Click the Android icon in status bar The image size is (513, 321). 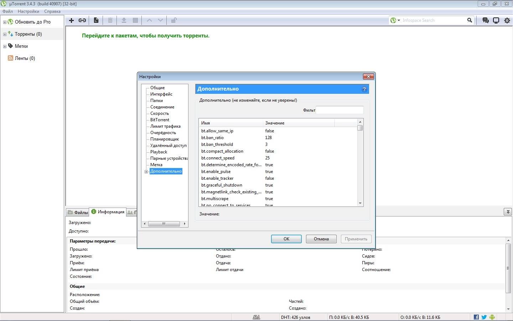492,317
